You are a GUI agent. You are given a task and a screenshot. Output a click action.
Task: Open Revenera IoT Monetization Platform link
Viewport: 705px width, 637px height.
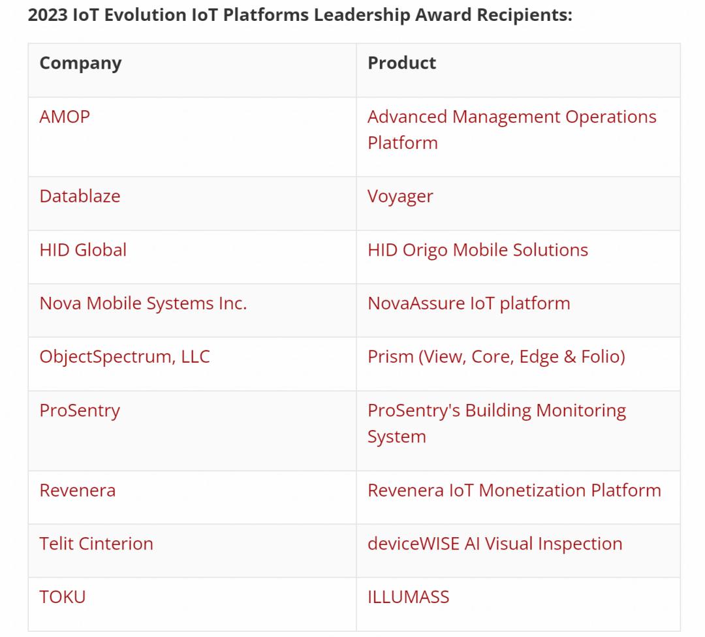click(x=514, y=490)
